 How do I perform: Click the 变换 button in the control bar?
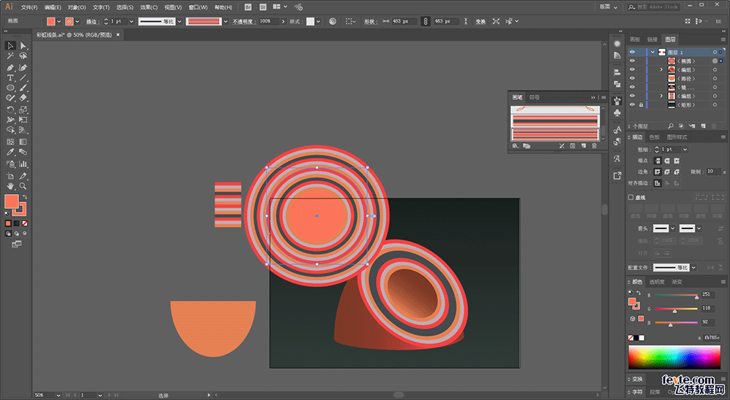(x=480, y=22)
